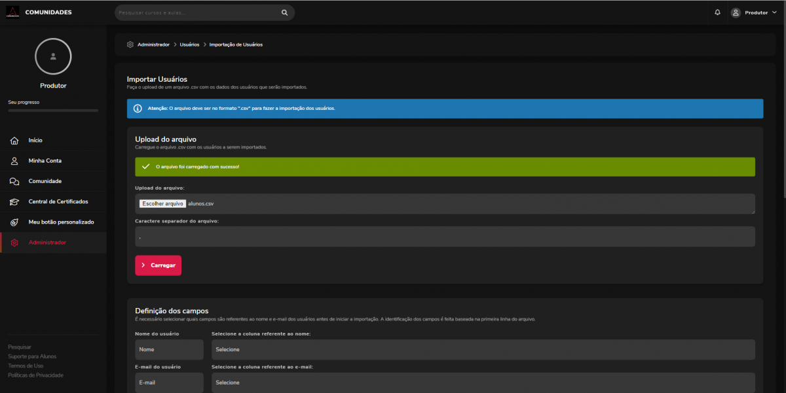Open Administrador in the breadcrumb
Image resolution: width=786 pixels, height=393 pixels.
coord(153,44)
